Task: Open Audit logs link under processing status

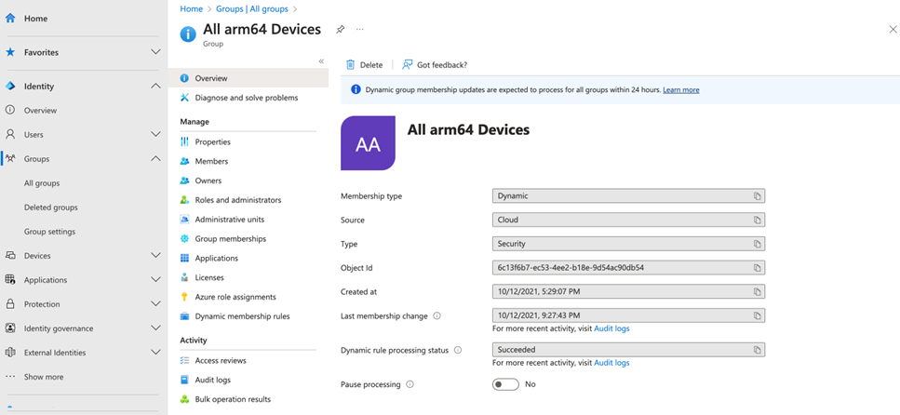Action: (611, 363)
